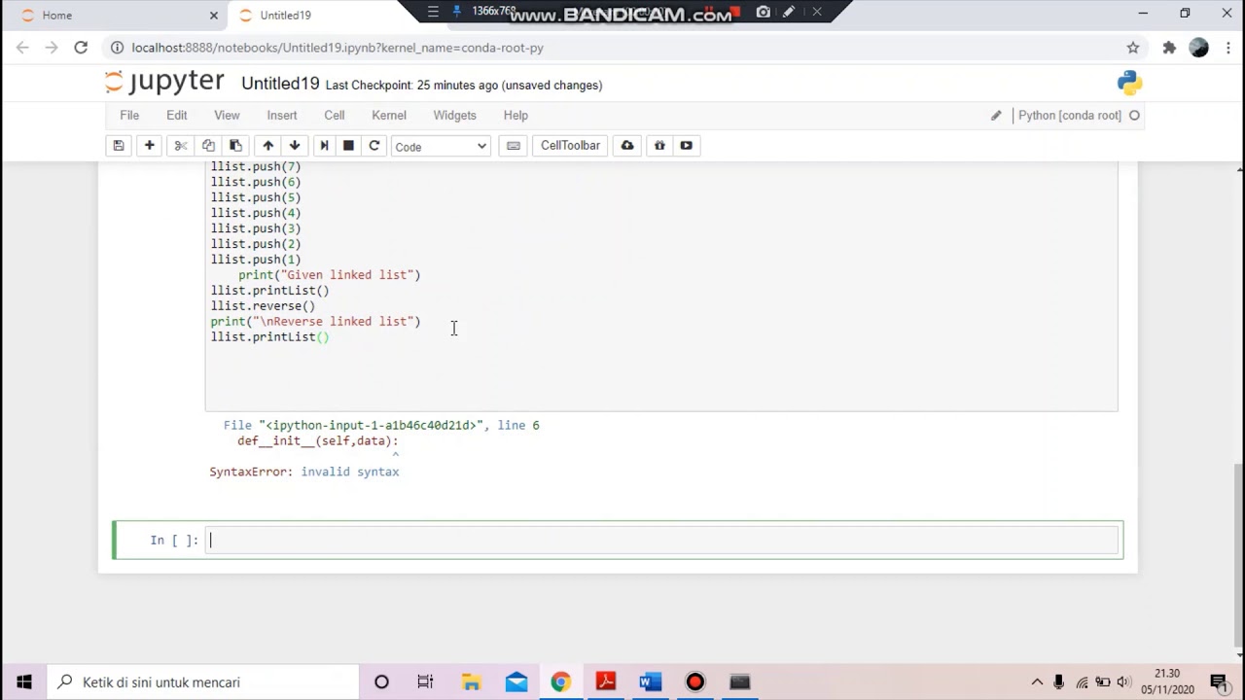Screen dimensions: 1245x700
Task: Click the cloud upload toolbar icon
Action: click(x=627, y=146)
